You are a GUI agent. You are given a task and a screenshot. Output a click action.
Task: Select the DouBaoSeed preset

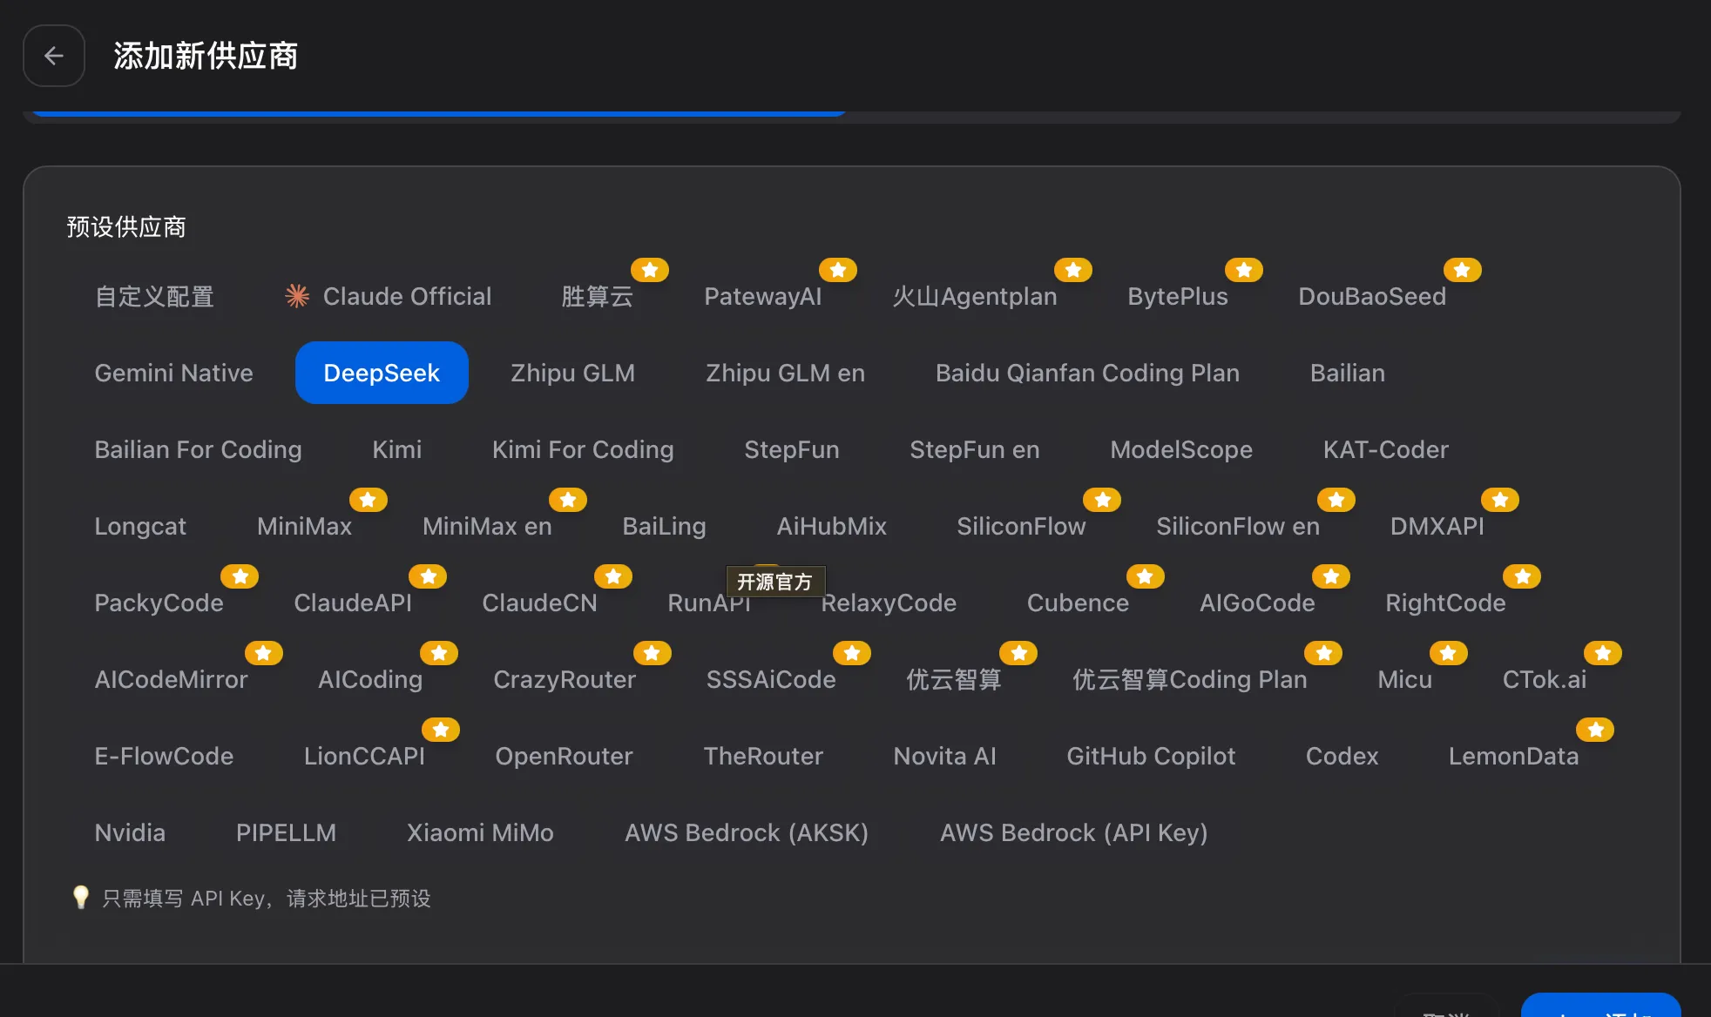(1372, 296)
